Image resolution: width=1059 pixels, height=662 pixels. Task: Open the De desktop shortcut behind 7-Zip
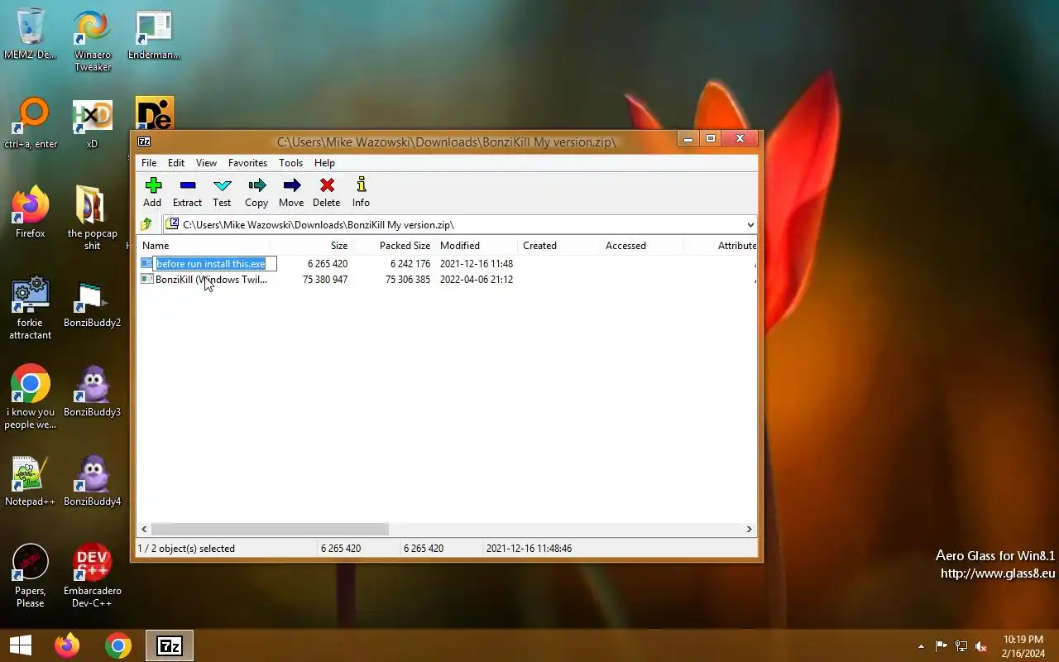point(154,114)
